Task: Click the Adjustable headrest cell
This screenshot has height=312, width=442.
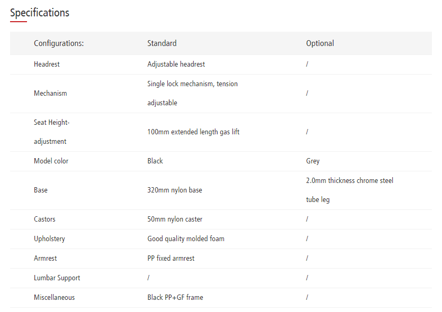Action: click(176, 64)
